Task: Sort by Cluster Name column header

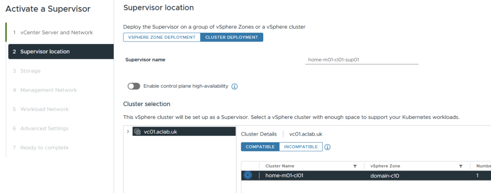Action: tap(280, 166)
